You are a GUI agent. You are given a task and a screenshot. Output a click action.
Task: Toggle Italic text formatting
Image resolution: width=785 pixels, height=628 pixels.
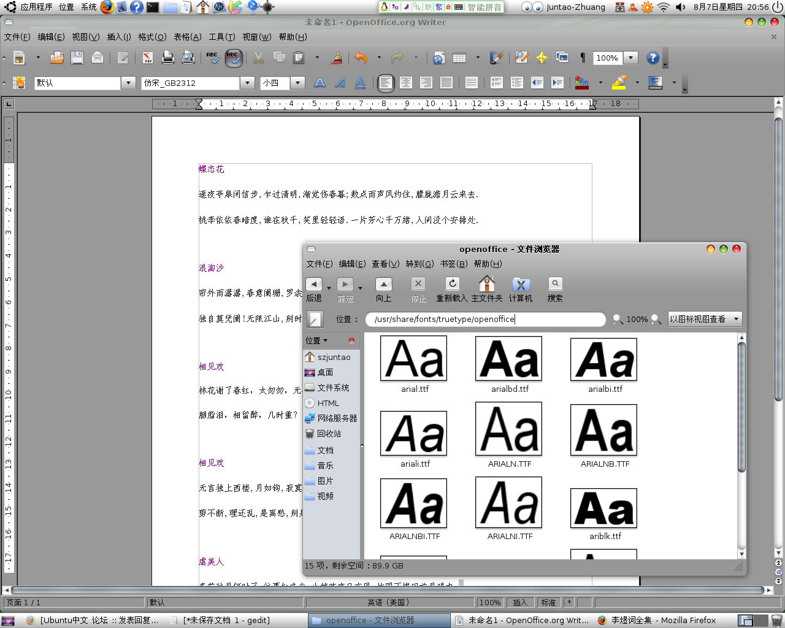pyautogui.click(x=340, y=83)
